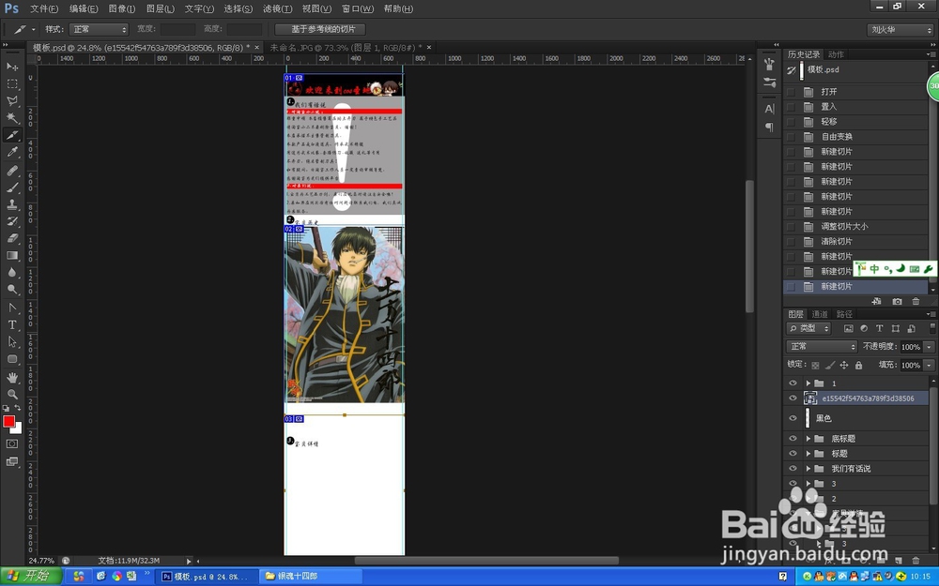Viewport: 939px width, 586px height.
Task: Select the Path Selection arrow tool
Action: click(x=12, y=342)
